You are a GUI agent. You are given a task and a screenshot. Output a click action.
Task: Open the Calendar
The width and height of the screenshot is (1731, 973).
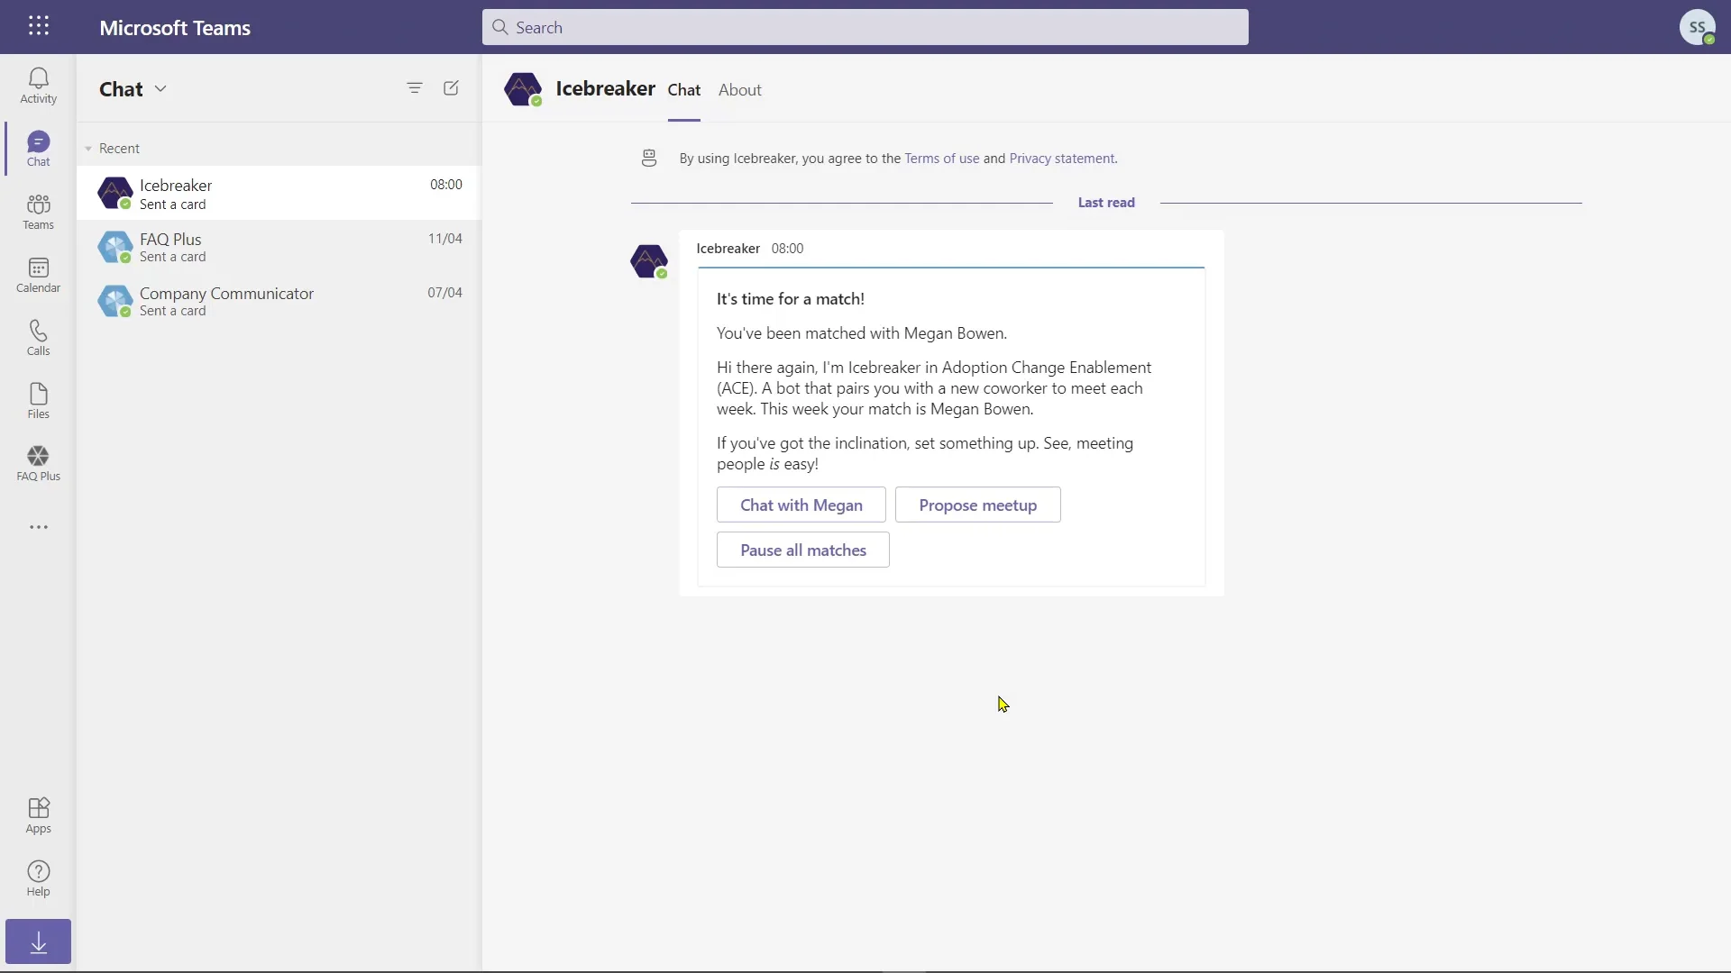tap(38, 275)
